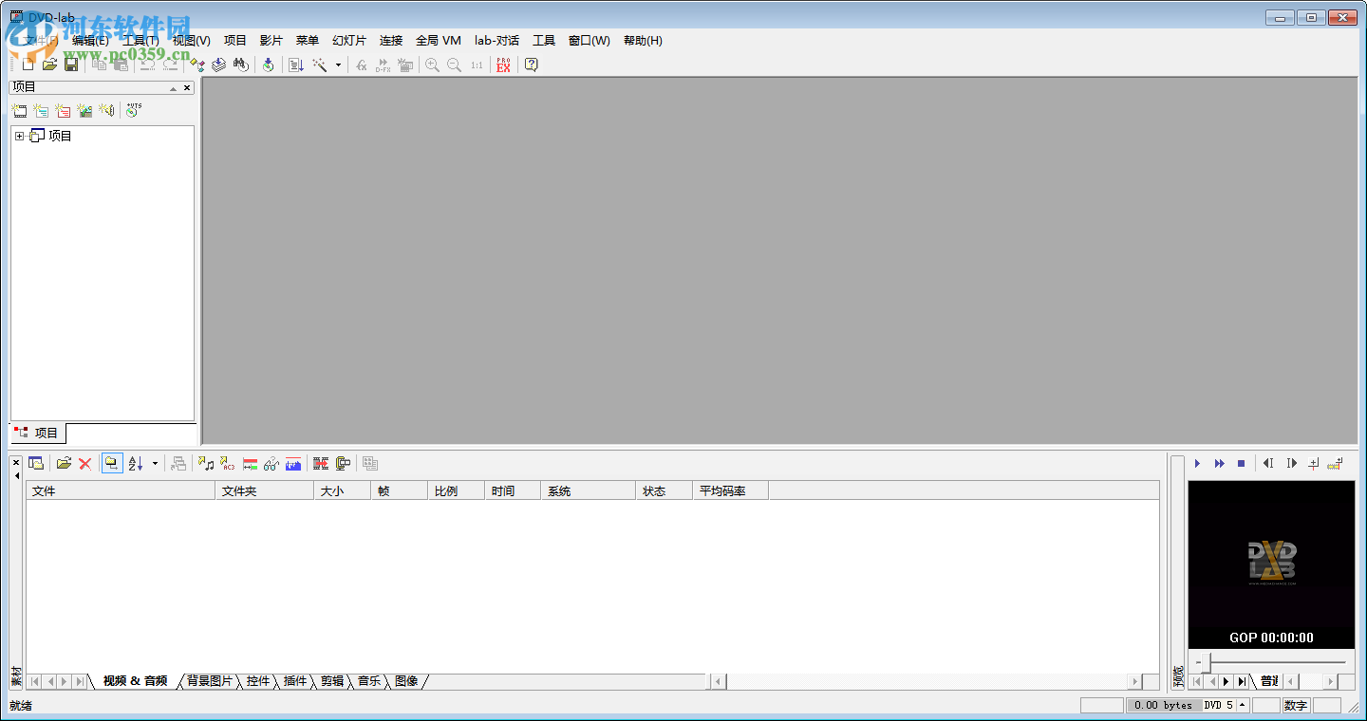The width and height of the screenshot is (1367, 721).
Task: Save the project with the floppy disk icon
Action: click(71, 65)
